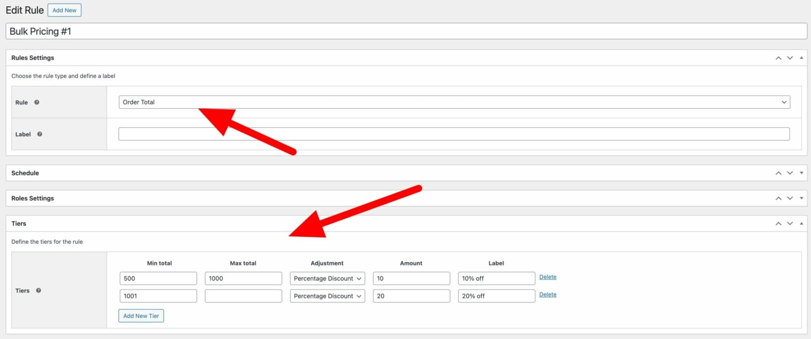The width and height of the screenshot is (811, 339).
Task: Click the tier Label field reading 10% off
Action: (497, 279)
